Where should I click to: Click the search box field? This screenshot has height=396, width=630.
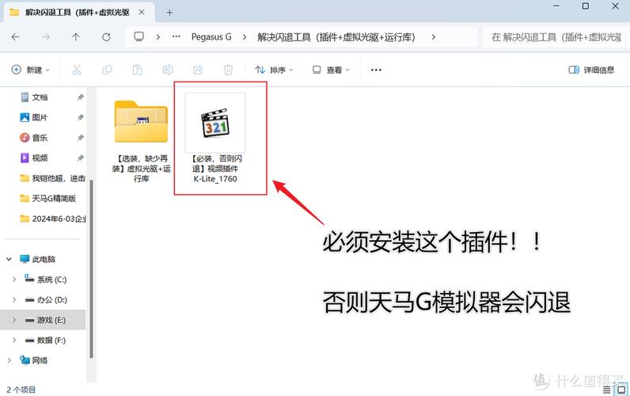(556, 37)
